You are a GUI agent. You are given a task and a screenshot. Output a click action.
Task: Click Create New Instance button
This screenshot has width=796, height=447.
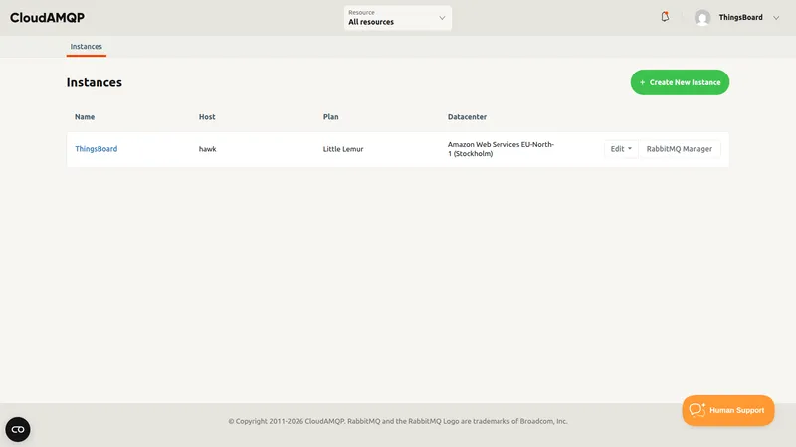680,82
